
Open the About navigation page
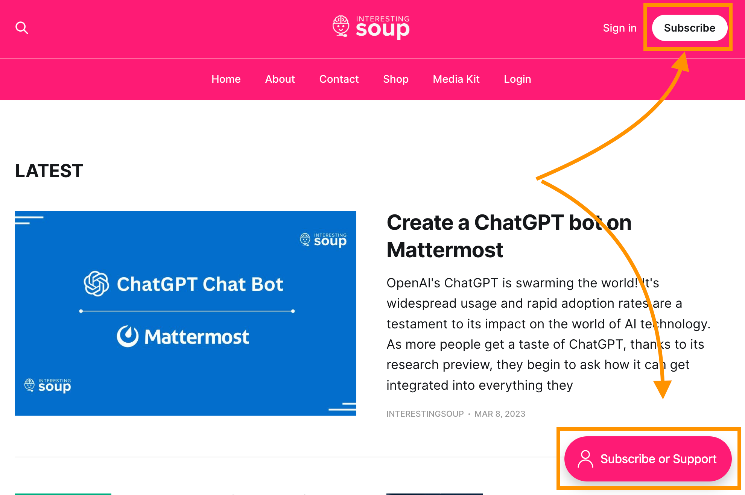[280, 79]
